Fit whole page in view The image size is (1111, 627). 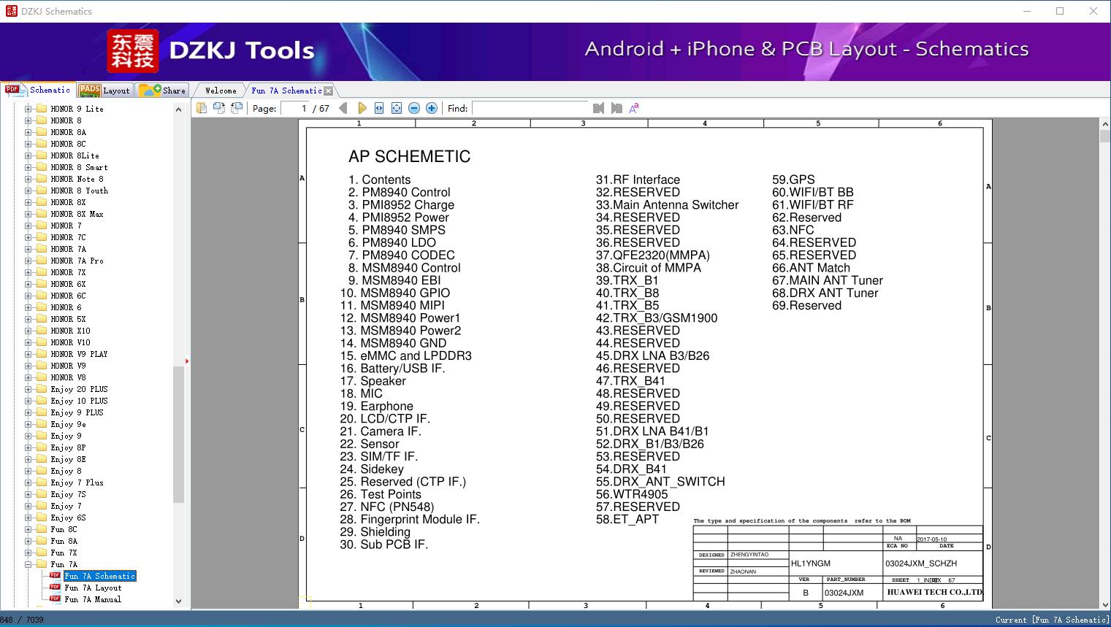(x=397, y=108)
